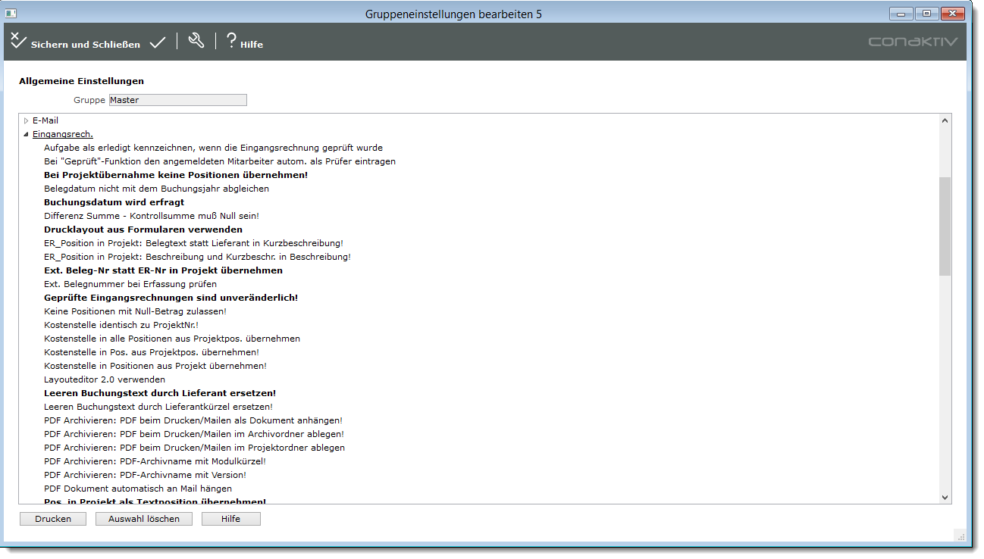Select 'Kostenstelle identisch zu ProjektNr.!' entry
Viewport: 984px width, 559px height.
click(x=121, y=325)
